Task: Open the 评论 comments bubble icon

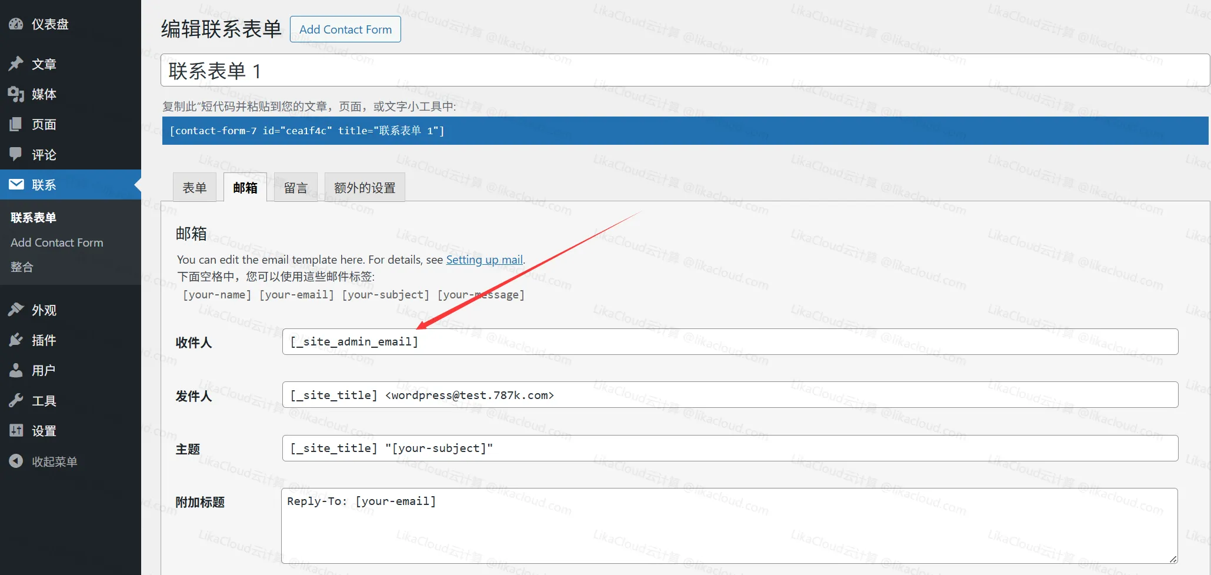Action: 16,154
